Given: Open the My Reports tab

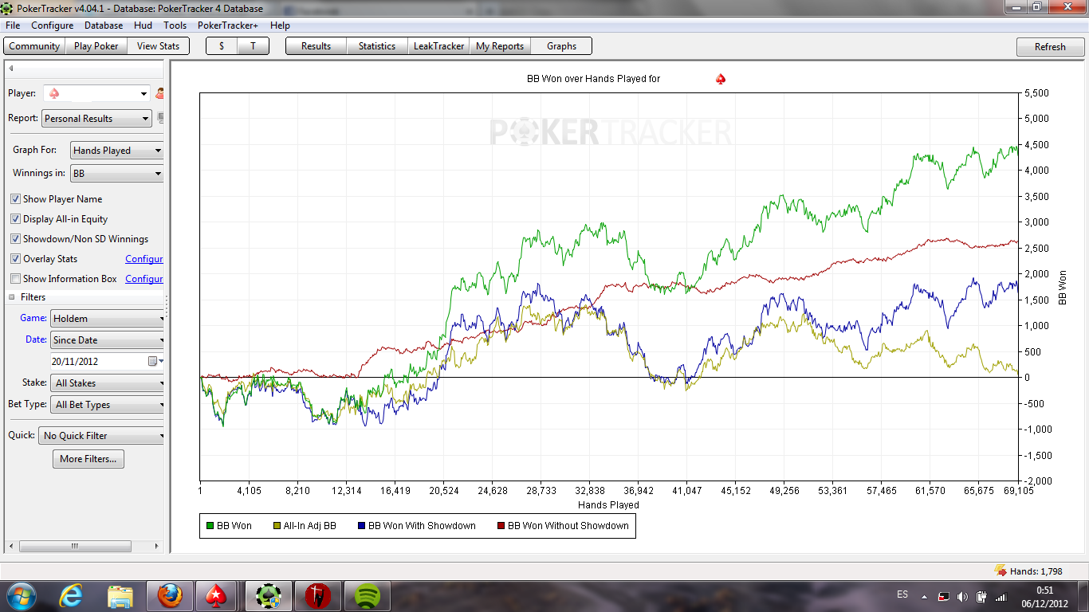Looking at the screenshot, I should [500, 46].
